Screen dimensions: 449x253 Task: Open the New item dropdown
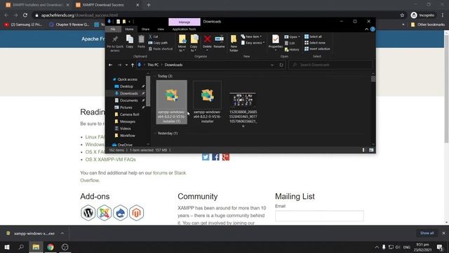(251, 37)
